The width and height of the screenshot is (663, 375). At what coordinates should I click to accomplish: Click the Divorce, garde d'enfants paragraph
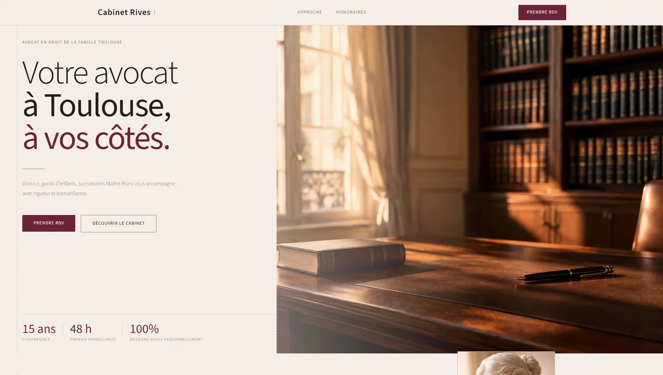click(99, 189)
